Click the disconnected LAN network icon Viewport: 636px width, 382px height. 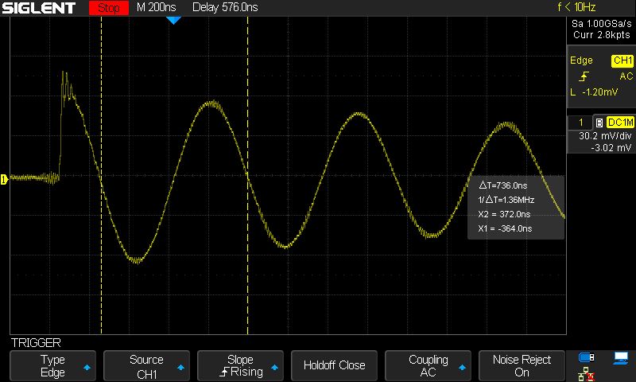[x=587, y=372]
